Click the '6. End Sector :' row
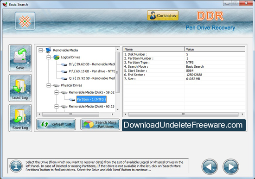This screenshot has height=179, width=255. [184, 75]
